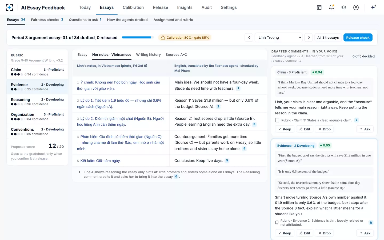Image resolution: width=384 pixels, height=240 pixels.
Task: Click the 0.94 confidence chip on Claim comment
Action: click(317, 72)
